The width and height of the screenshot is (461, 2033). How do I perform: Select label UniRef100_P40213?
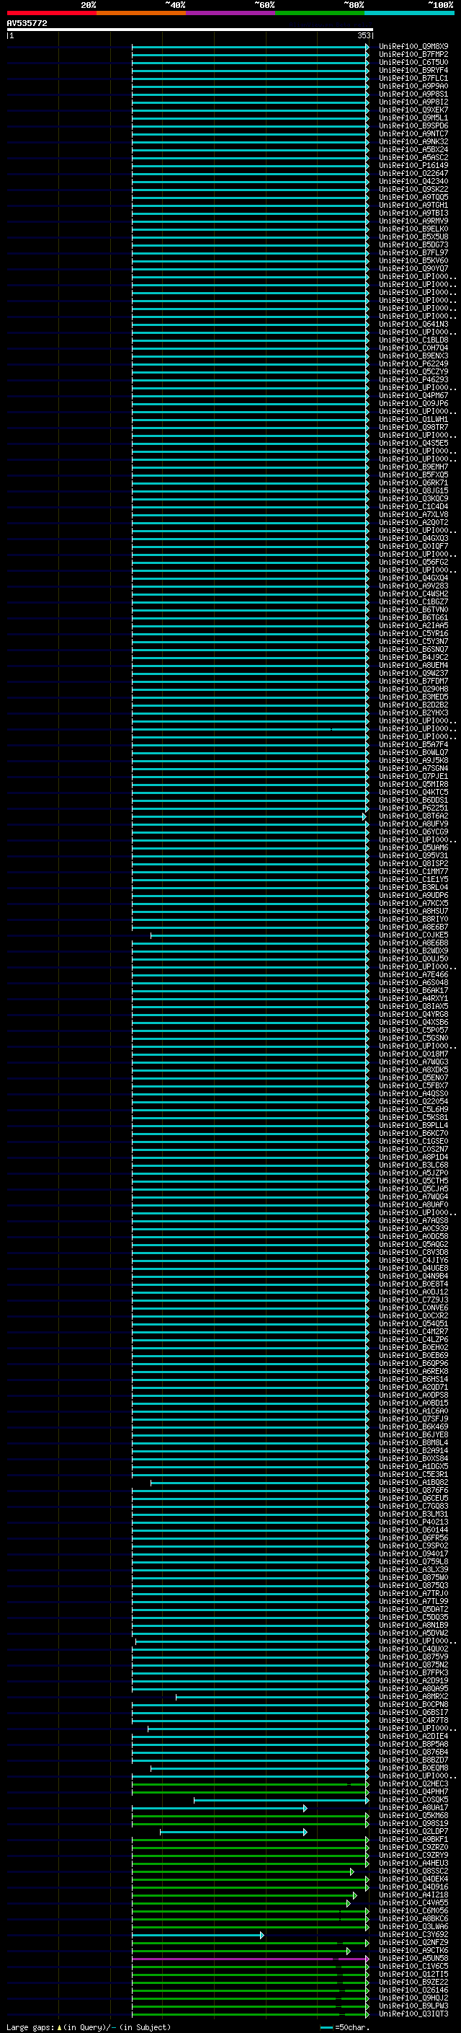click(x=413, y=1522)
